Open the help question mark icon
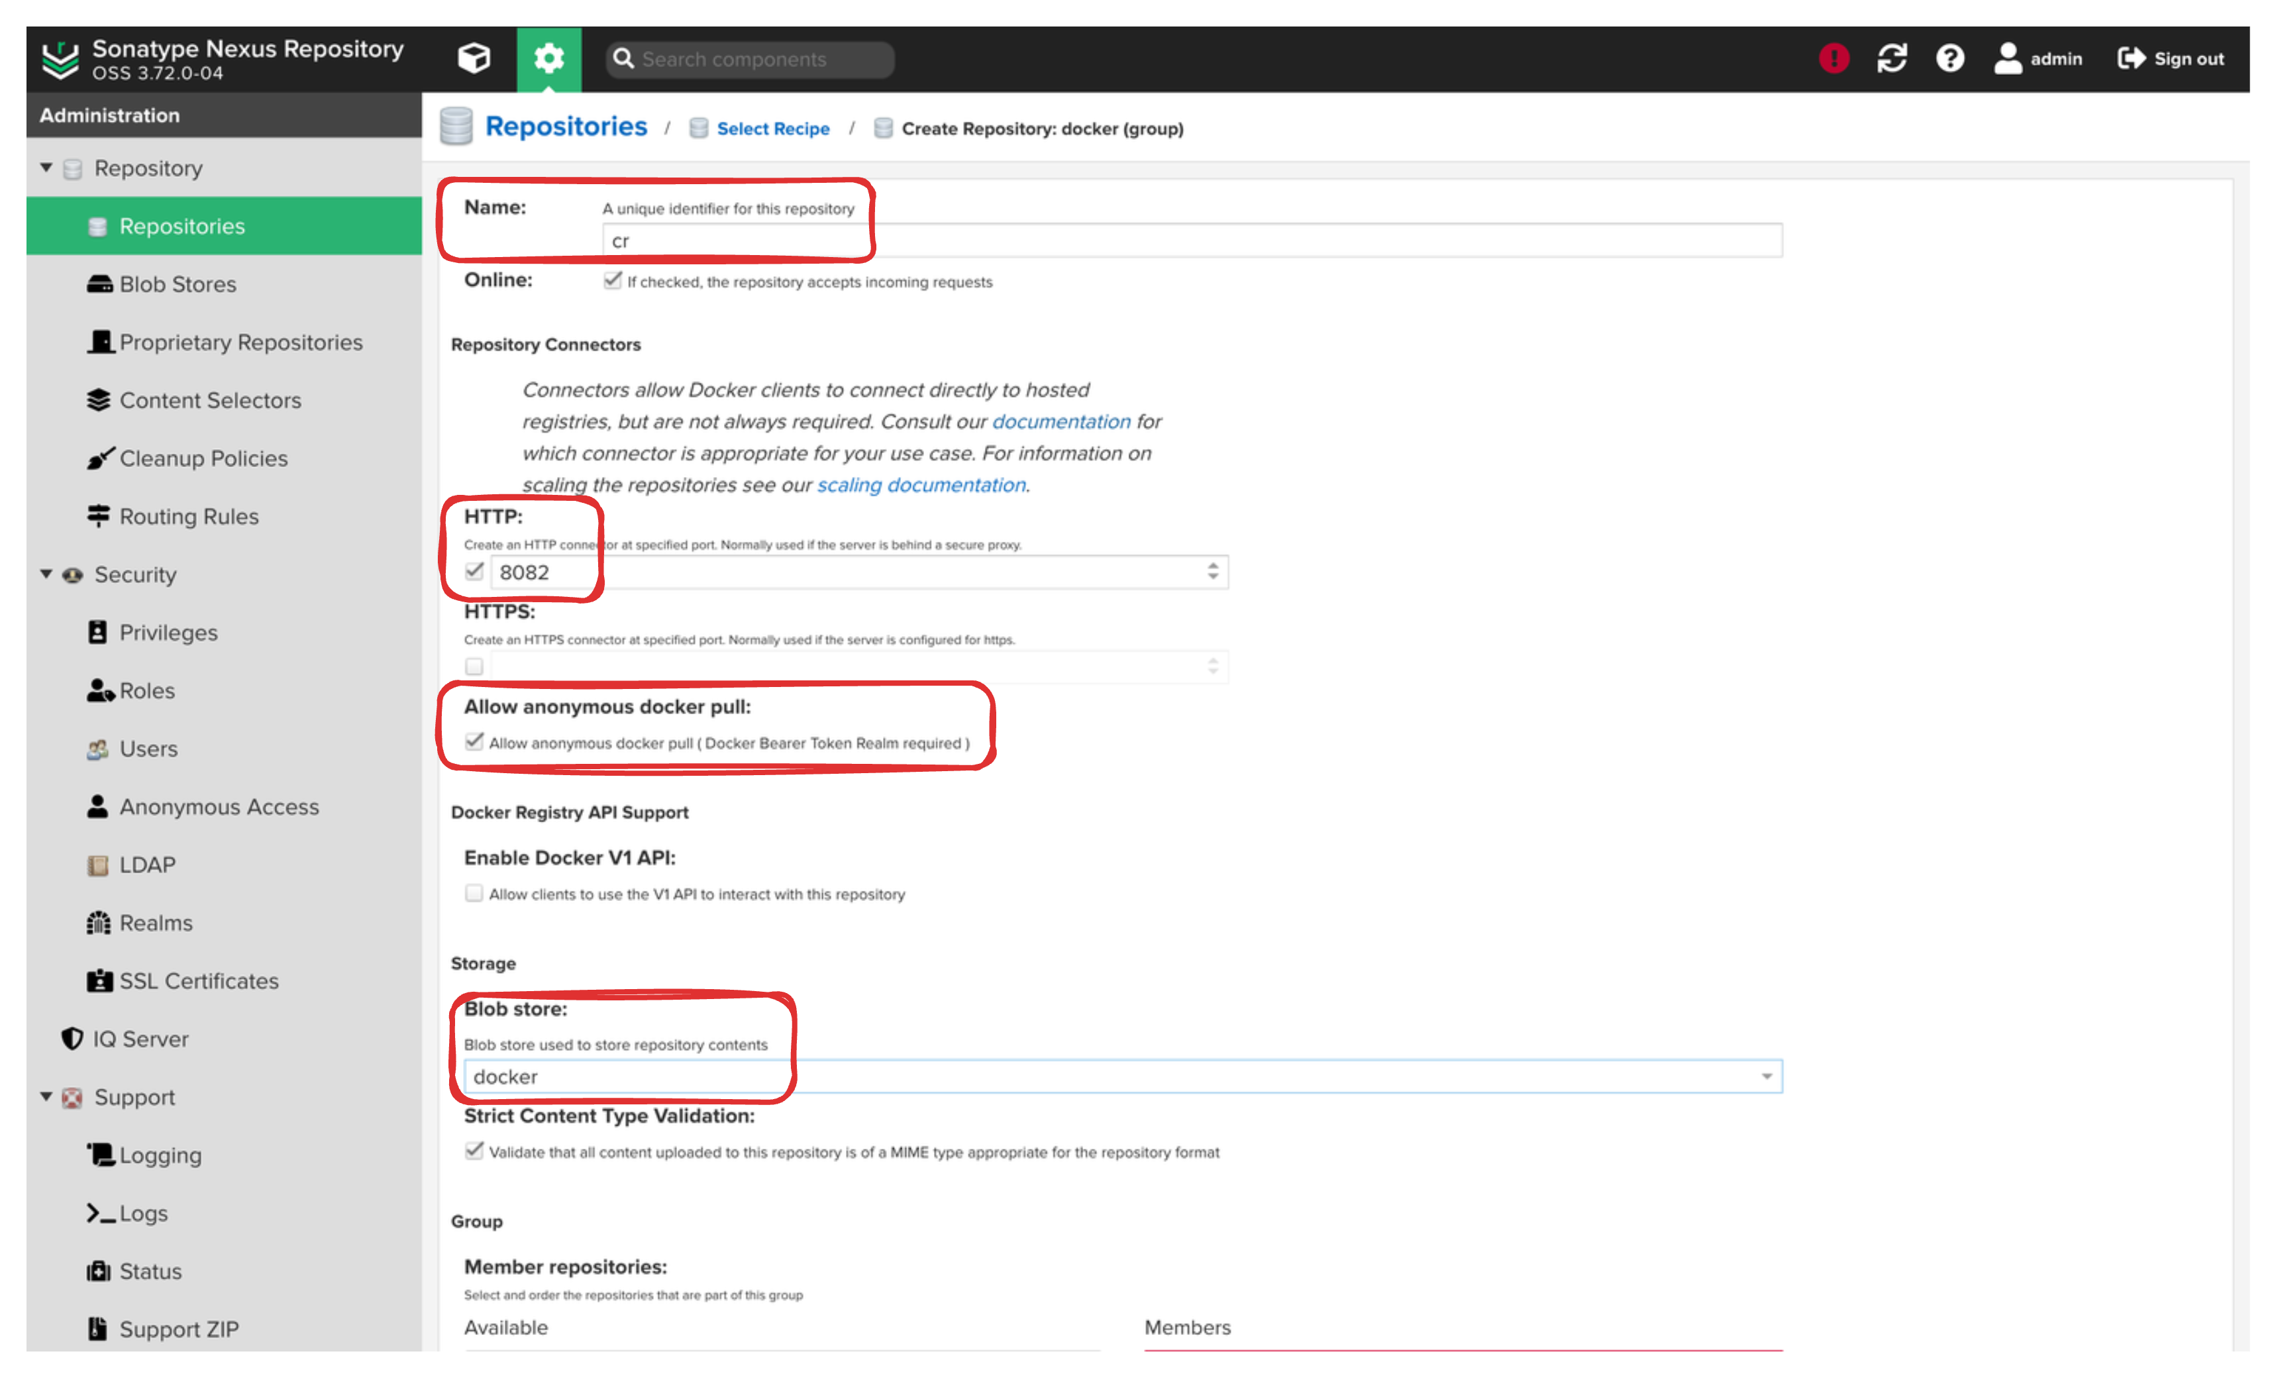 pyautogui.click(x=1950, y=58)
